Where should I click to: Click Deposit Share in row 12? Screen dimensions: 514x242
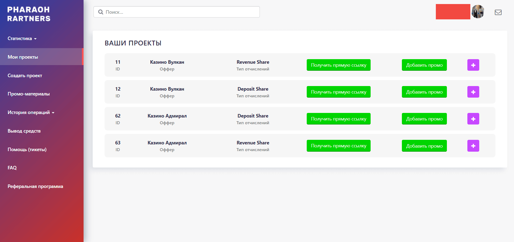[253, 89]
